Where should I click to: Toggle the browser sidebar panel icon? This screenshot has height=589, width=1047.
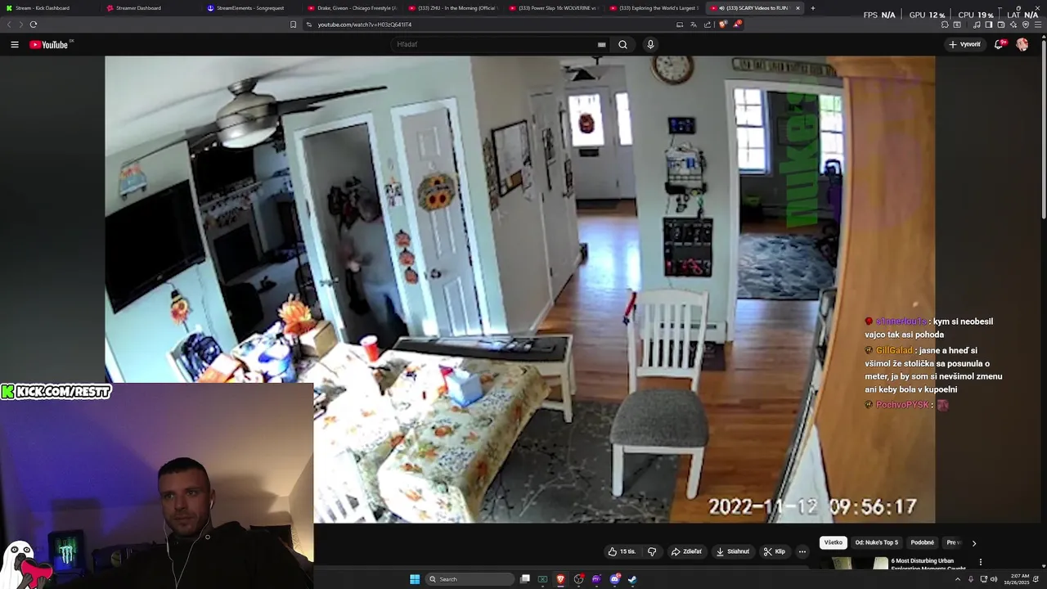(988, 25)
